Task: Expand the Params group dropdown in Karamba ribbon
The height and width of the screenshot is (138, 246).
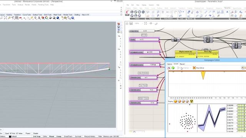Action: [144, 19]
